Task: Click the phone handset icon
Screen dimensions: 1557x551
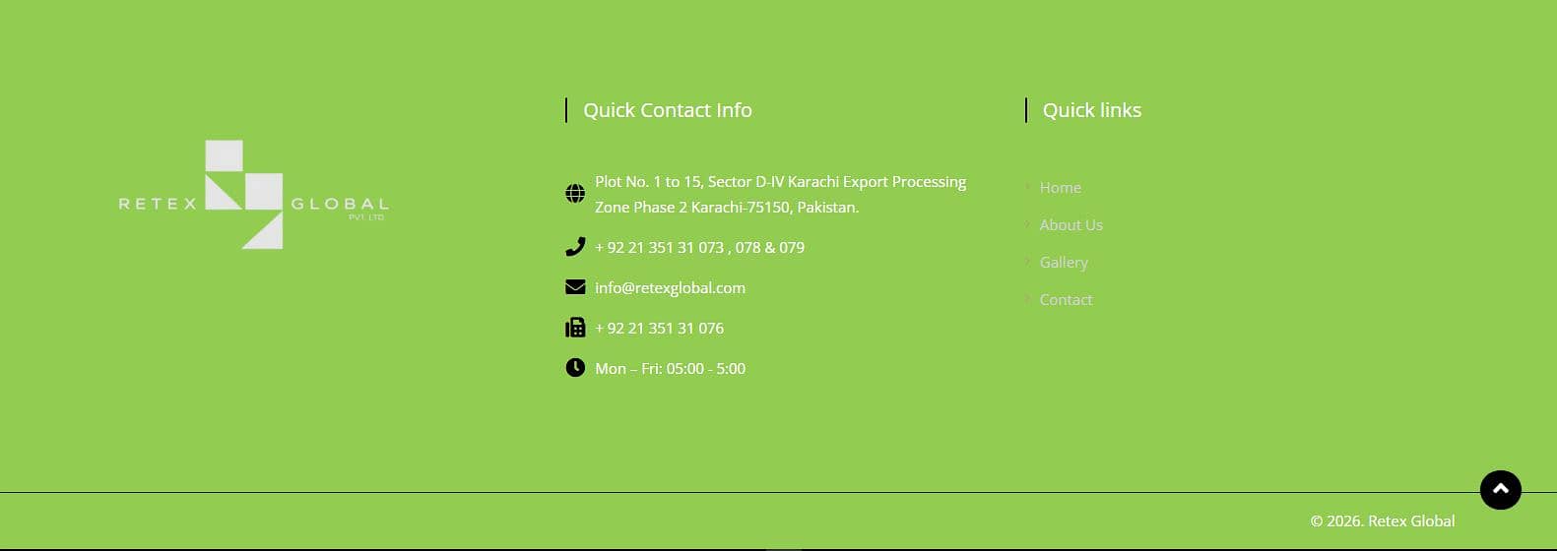Action: 575,247
